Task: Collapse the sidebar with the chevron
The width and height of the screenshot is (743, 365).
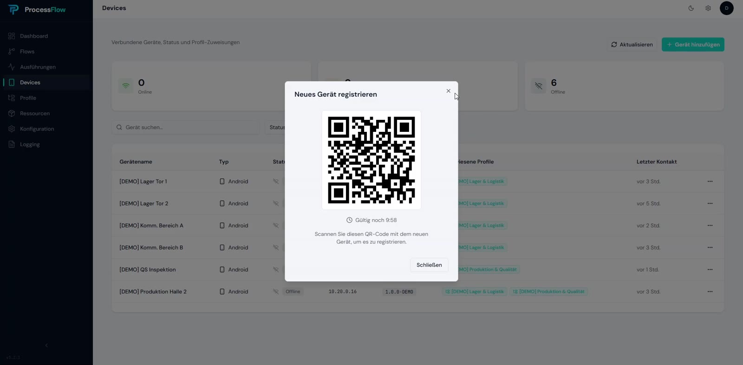Action: pos(46,345)
